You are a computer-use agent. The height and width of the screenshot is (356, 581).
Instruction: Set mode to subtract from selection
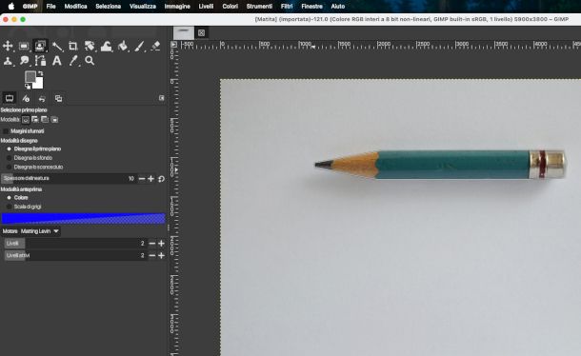pos(45,120)
